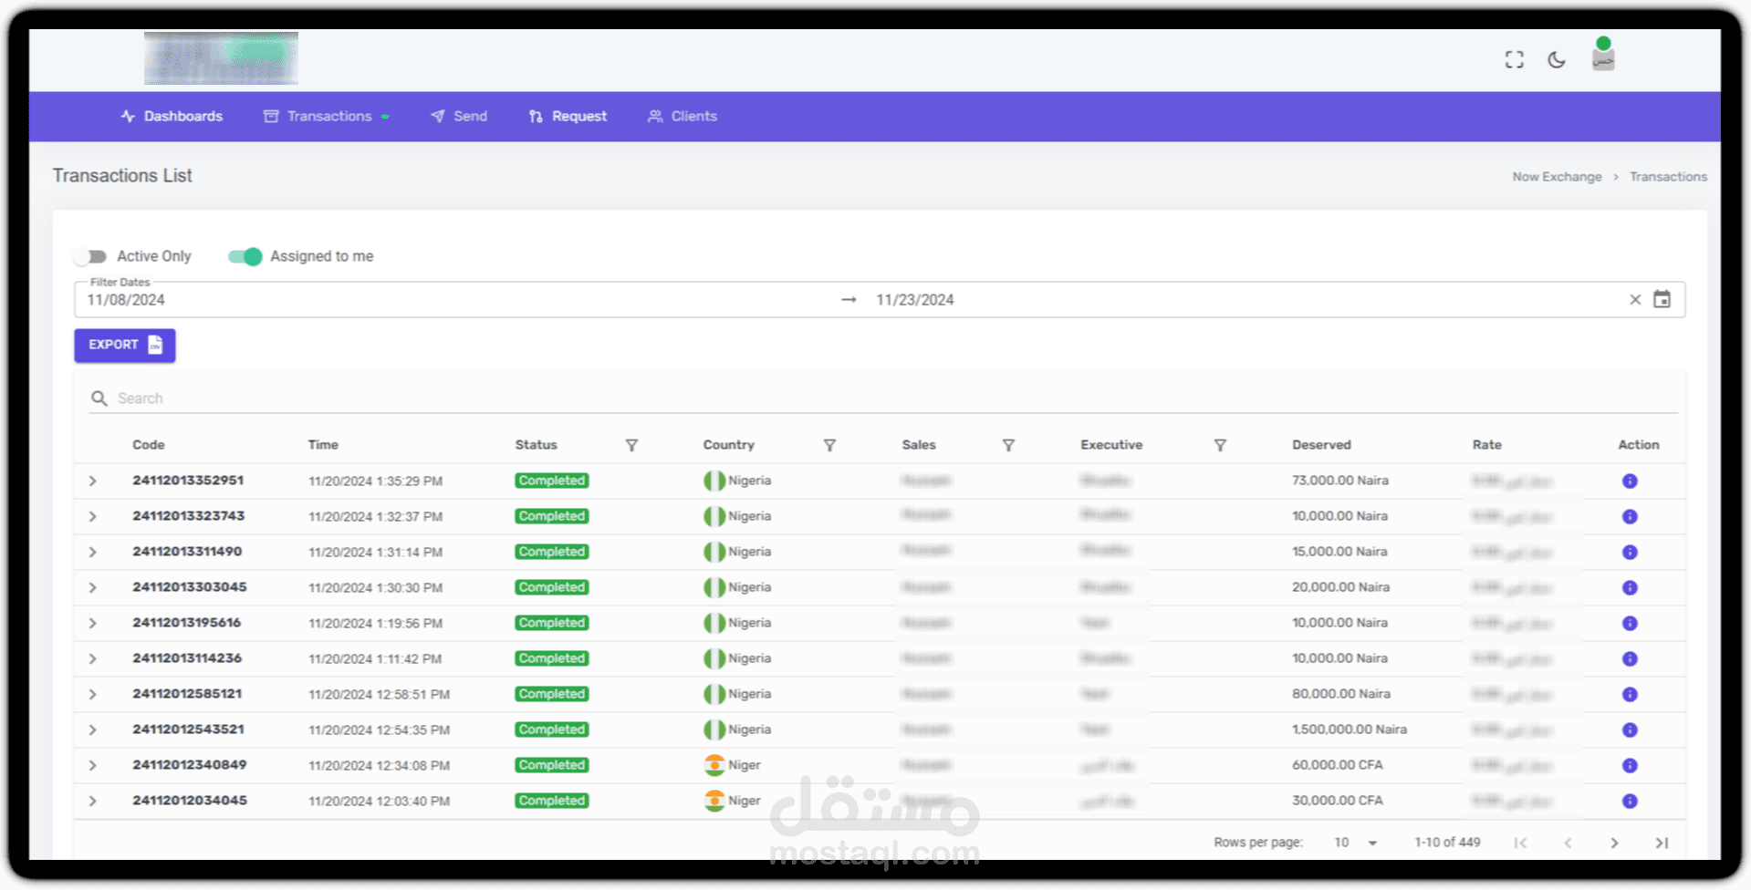Click the EXPORT button
The image size is (1751, 890).
tap(125, 345)
